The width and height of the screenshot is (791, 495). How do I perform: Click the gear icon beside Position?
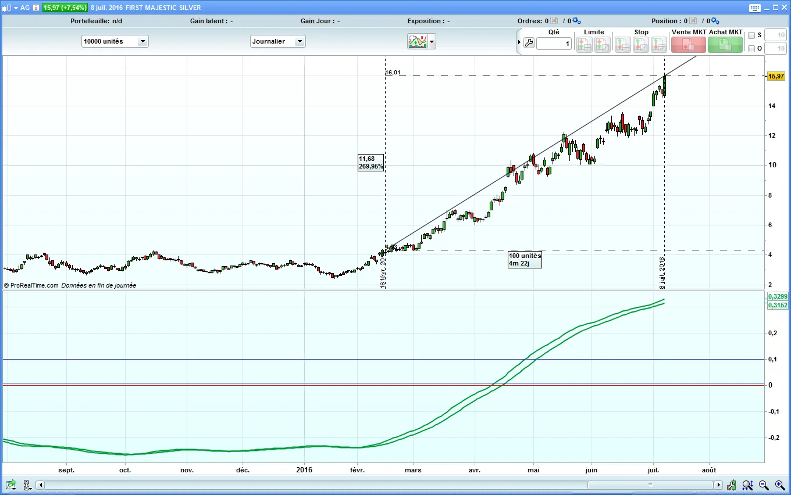click(715, 21)
